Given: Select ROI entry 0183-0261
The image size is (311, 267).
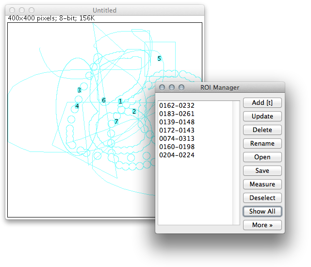Looking at the screenshot, I should (x=195, y=114).
